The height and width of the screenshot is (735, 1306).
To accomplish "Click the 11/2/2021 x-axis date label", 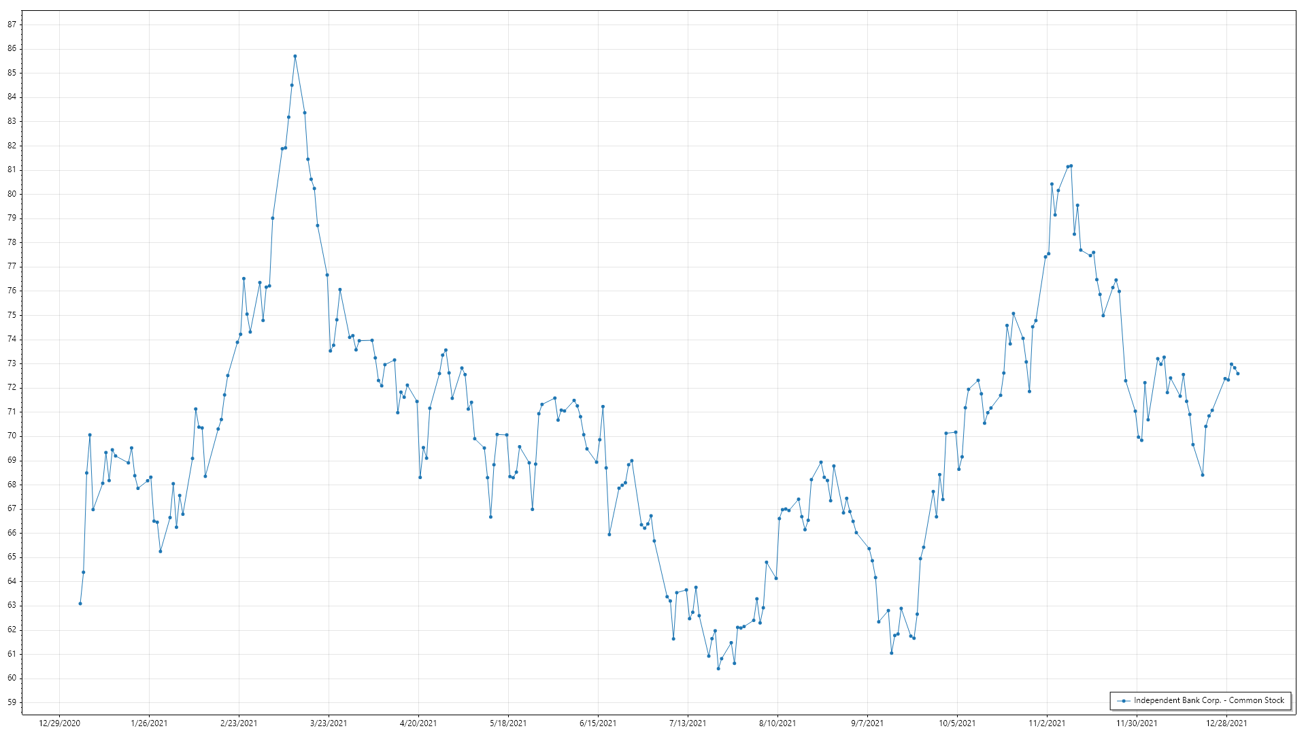I will point(1047,723).
